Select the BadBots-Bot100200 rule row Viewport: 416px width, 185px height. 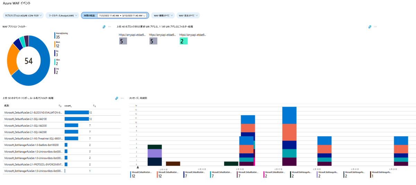[x=62, y=145]
